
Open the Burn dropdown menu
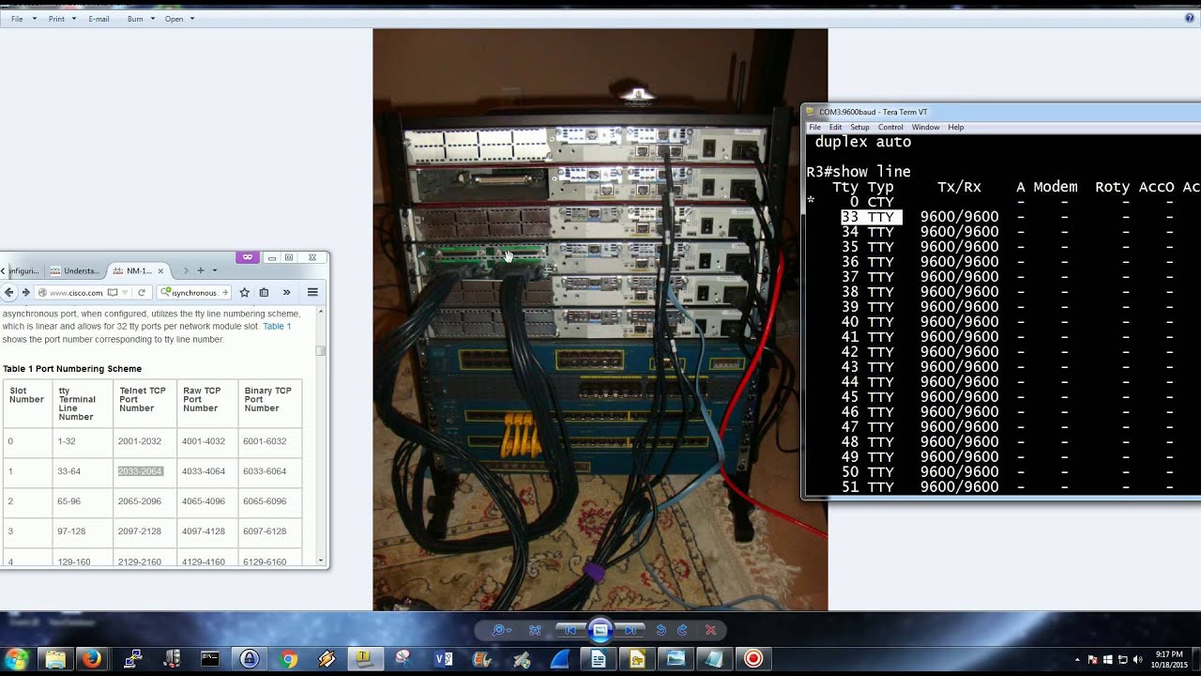(141, 19)
